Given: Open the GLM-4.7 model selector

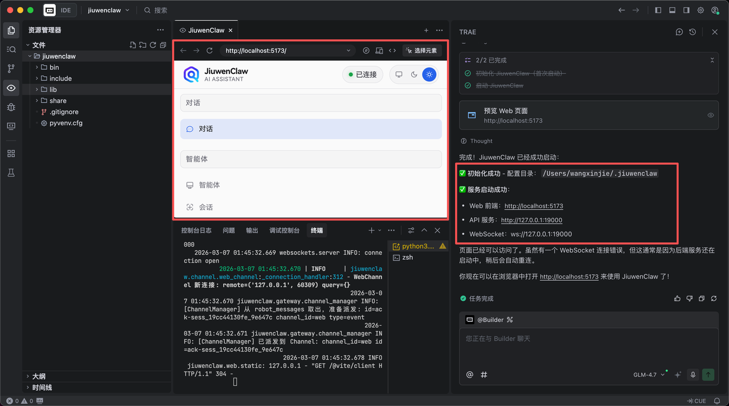Looking at the screenshot, I should tap(649, 375).
